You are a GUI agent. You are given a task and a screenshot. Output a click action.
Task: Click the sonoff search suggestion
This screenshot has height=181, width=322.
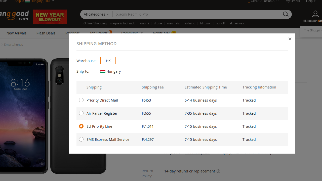(x=221, y=23)
